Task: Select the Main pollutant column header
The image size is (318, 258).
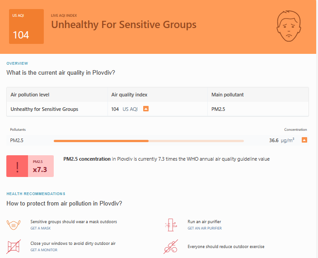Action: 227,95
